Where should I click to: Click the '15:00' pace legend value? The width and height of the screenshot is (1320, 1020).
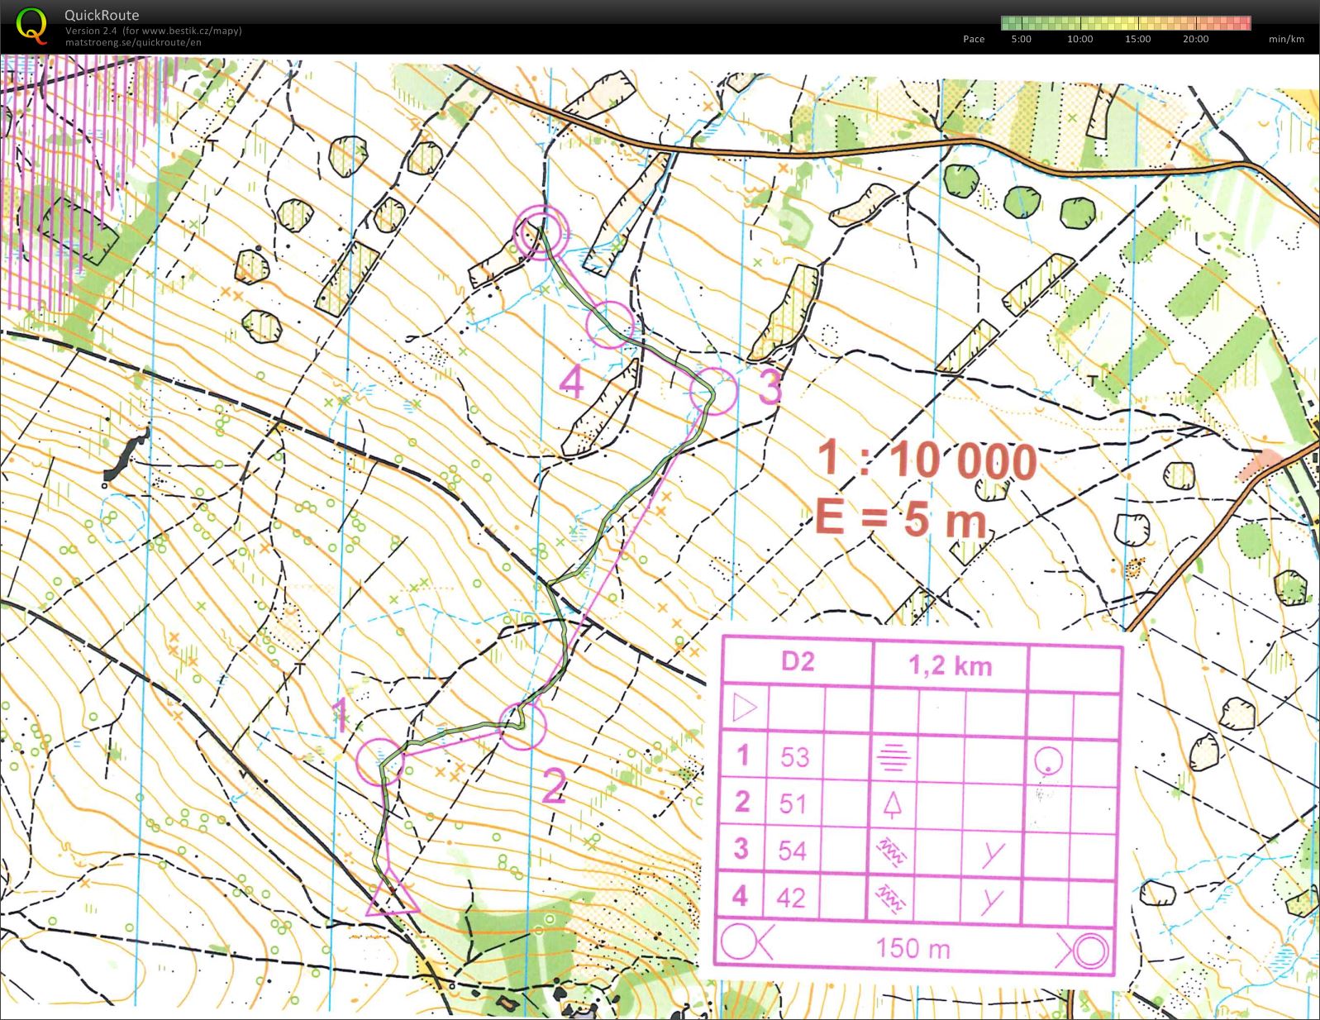click(x=1137, y=39)
